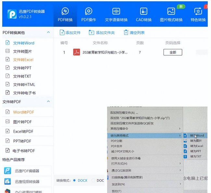Click the 添加文件夹 folder icon

coord(91,33)
